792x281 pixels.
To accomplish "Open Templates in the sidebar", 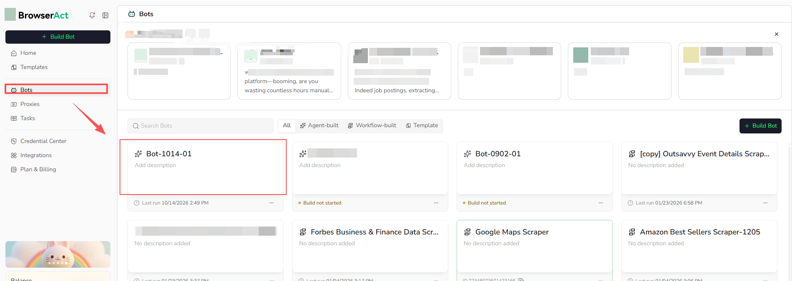I will coord(34,67).
